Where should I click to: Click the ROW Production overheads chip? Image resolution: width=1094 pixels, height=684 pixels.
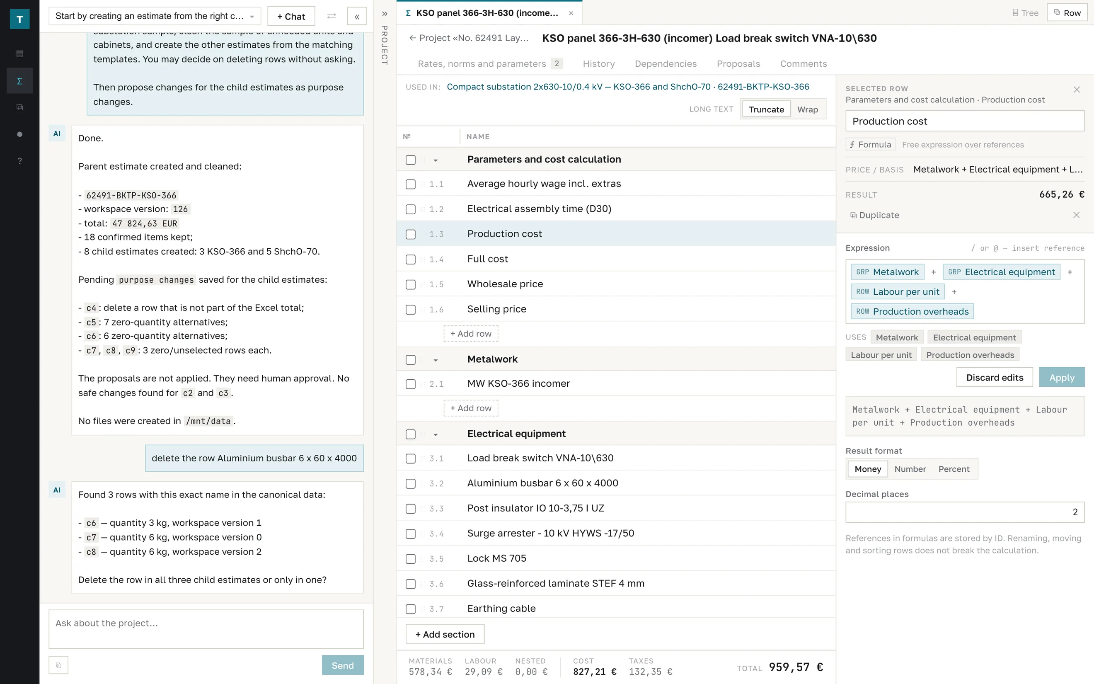point(912,312)
